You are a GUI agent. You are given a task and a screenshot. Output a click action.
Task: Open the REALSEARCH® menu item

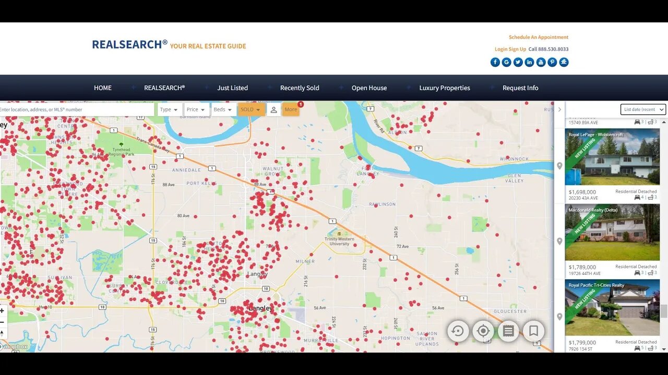tap(164, 88)
